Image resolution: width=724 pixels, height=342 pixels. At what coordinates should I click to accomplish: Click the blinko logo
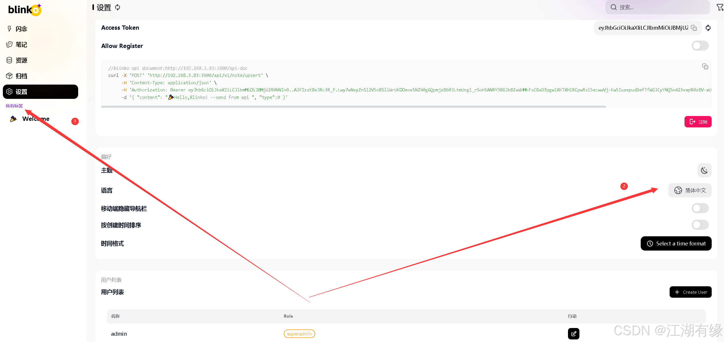(25, 10)
